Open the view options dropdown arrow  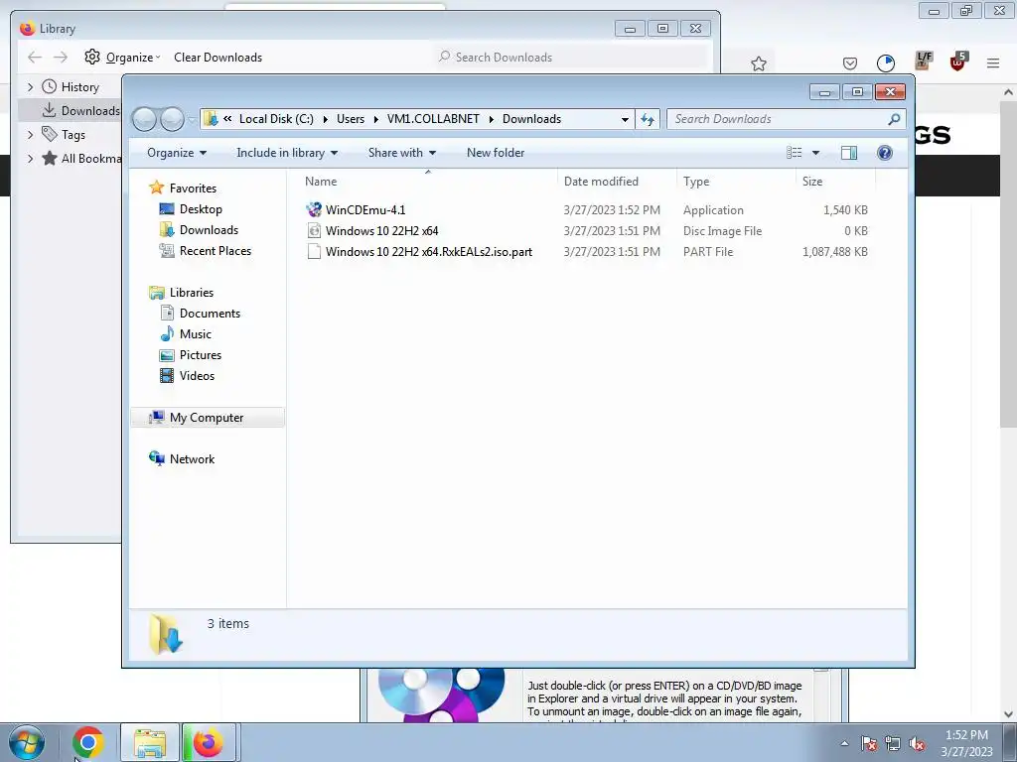coord(816,153)
